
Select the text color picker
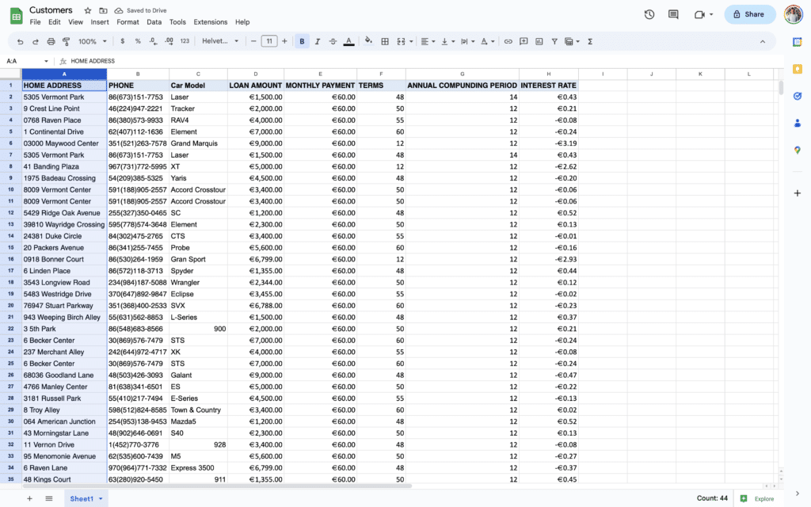click(349, 40)
